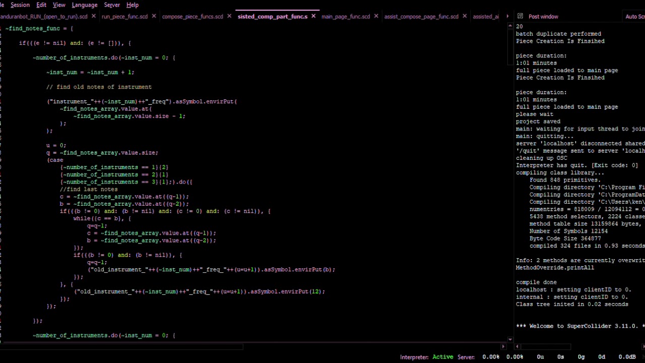645x363 pixels.
Task: Click the 0d synthdefs count
Action: (x=602, y=356)
